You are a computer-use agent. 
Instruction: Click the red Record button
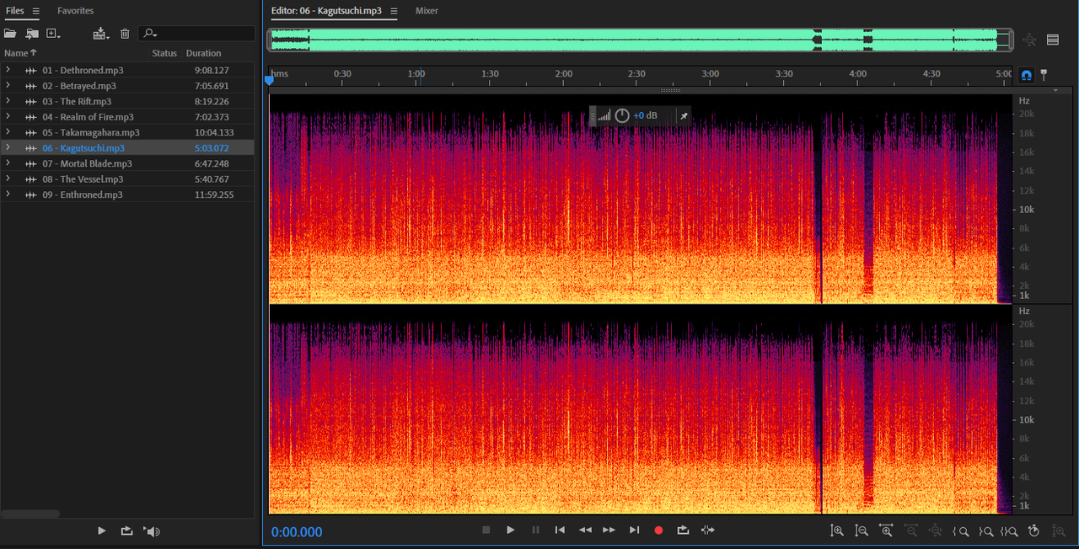pos(659,530)
